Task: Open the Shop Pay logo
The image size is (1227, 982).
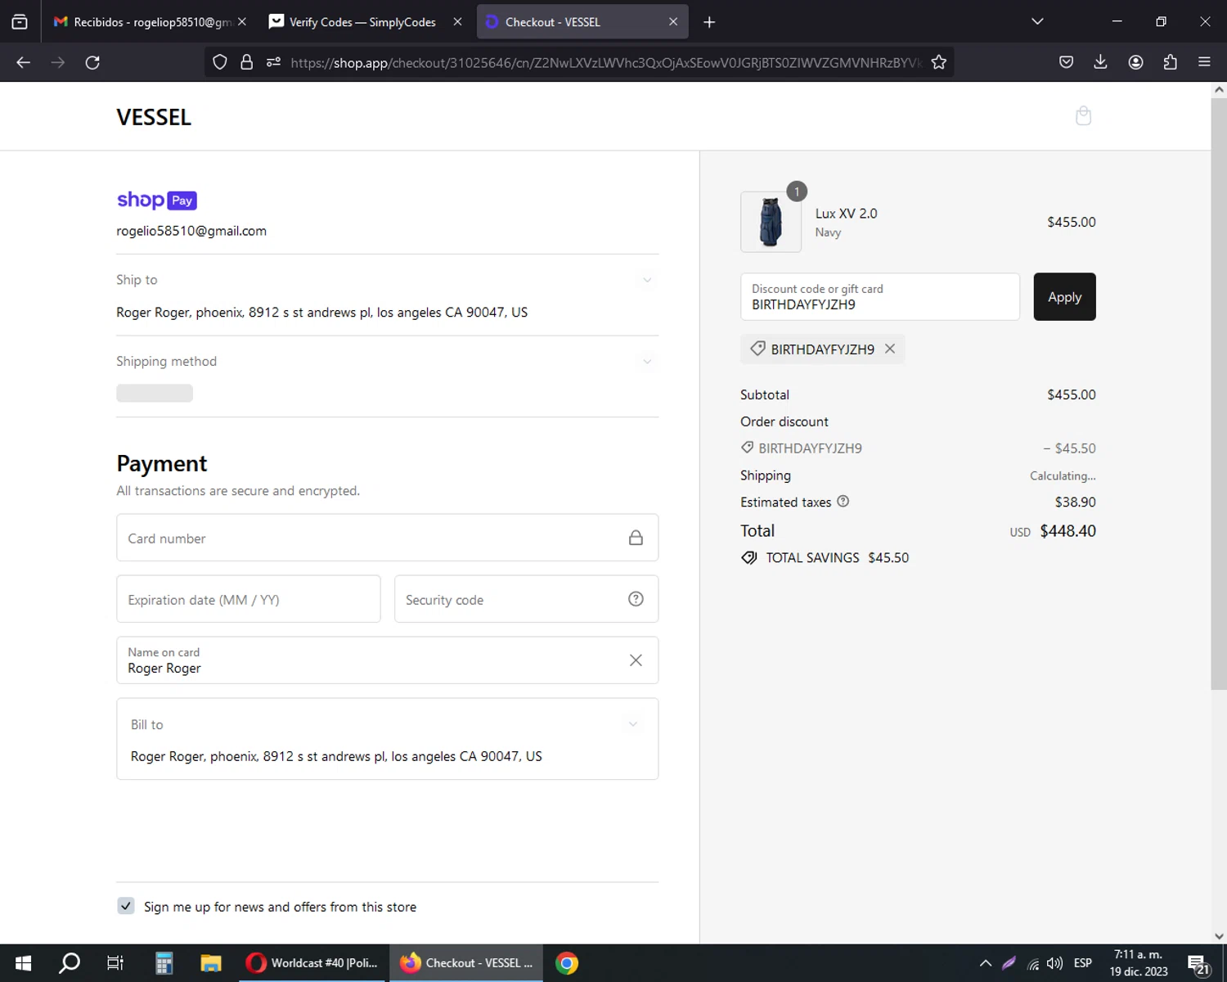Action: click(x=157, y=200)
